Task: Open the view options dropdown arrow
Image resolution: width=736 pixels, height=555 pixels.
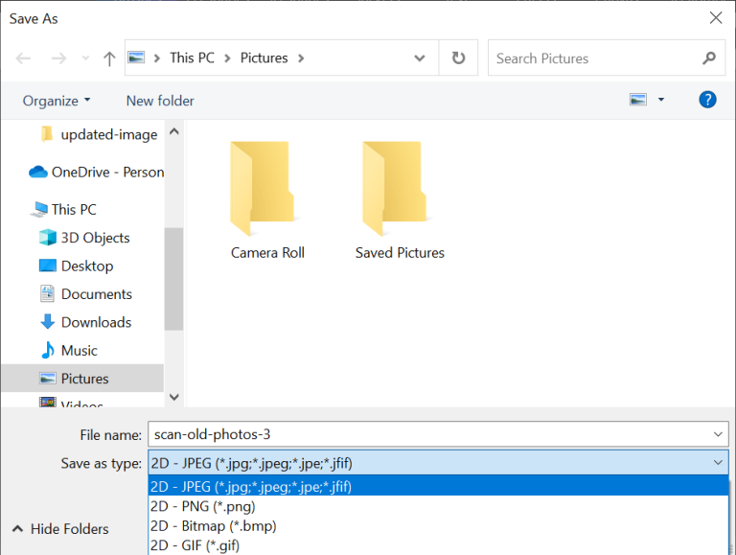Action: pos(661,100)
